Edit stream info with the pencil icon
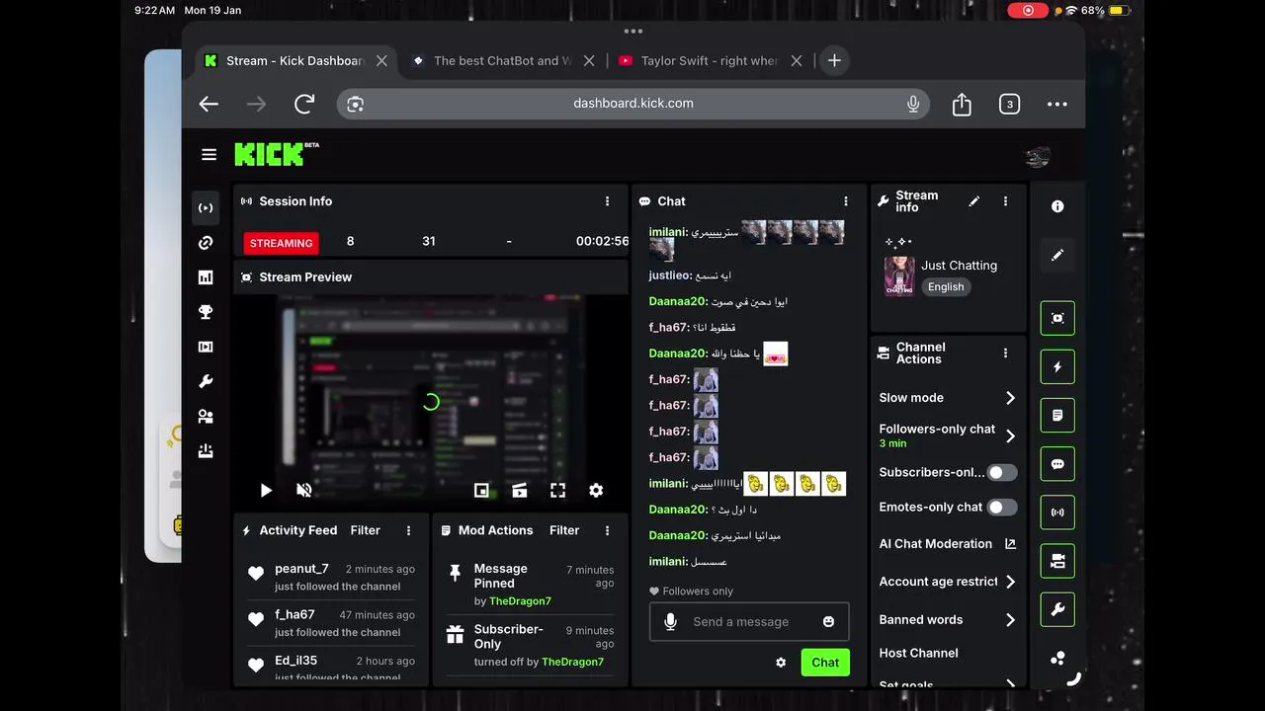The height and width of the screenshot is (711, 1265). (x=973, y=201)
